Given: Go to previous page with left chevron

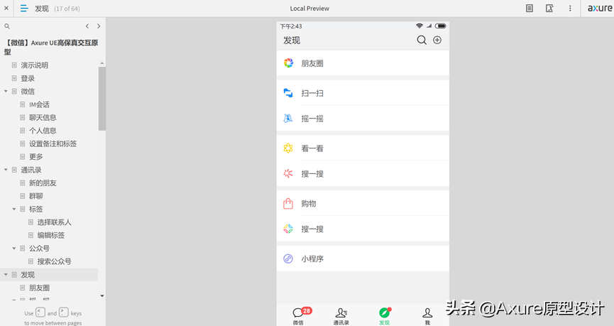Looking at the screenshot, I should click(87, 26).
